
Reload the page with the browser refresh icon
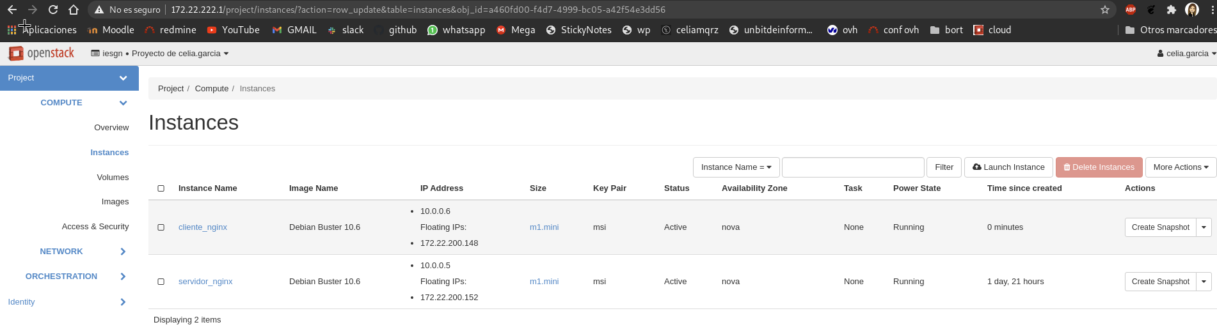[53, 10]
